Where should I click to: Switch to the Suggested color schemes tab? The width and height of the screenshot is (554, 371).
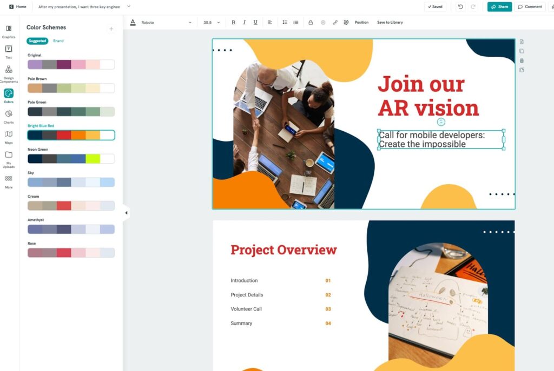coord(37,41)
